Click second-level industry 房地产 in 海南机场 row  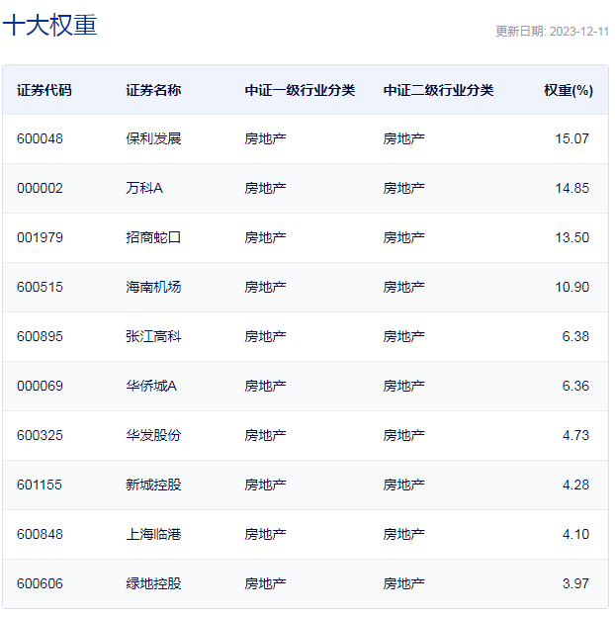[403, 287]
